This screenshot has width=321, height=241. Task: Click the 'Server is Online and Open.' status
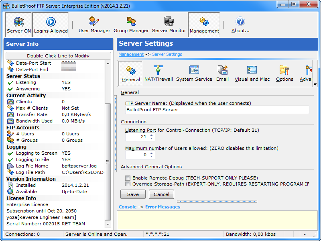tap(96, 234)
